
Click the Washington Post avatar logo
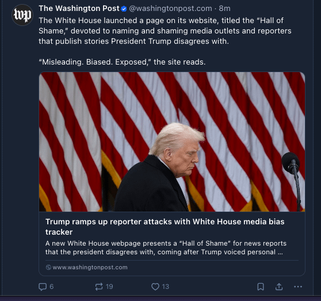22,15
